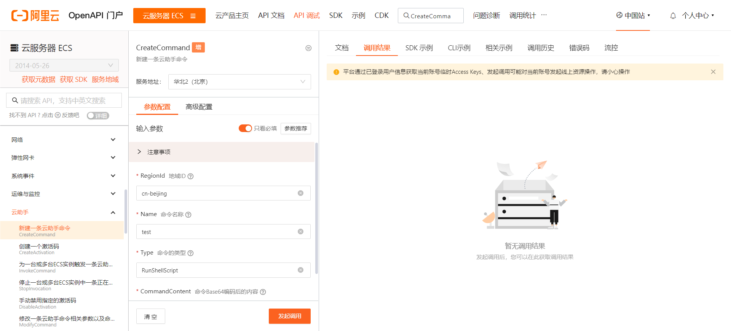Image resolution: width=731 pixels, height=331 pixels.
Task: Click the search magnifier icon in top search box
Action: pos(406,16)
